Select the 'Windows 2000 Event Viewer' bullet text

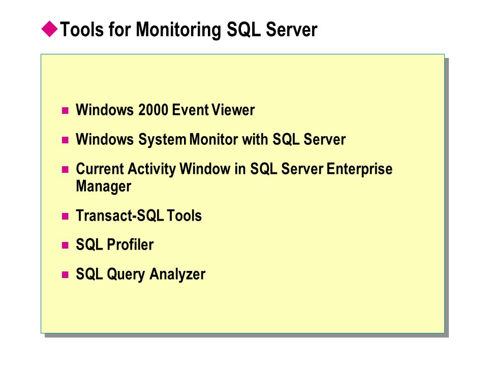[x=165, y=110]
